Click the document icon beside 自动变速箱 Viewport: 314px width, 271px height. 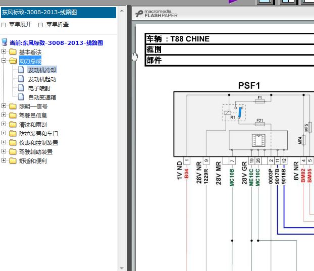tap(21, 97)
